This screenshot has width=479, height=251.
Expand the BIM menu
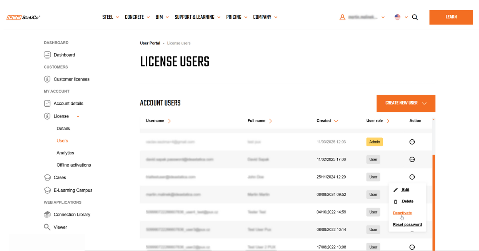[162, 17]
